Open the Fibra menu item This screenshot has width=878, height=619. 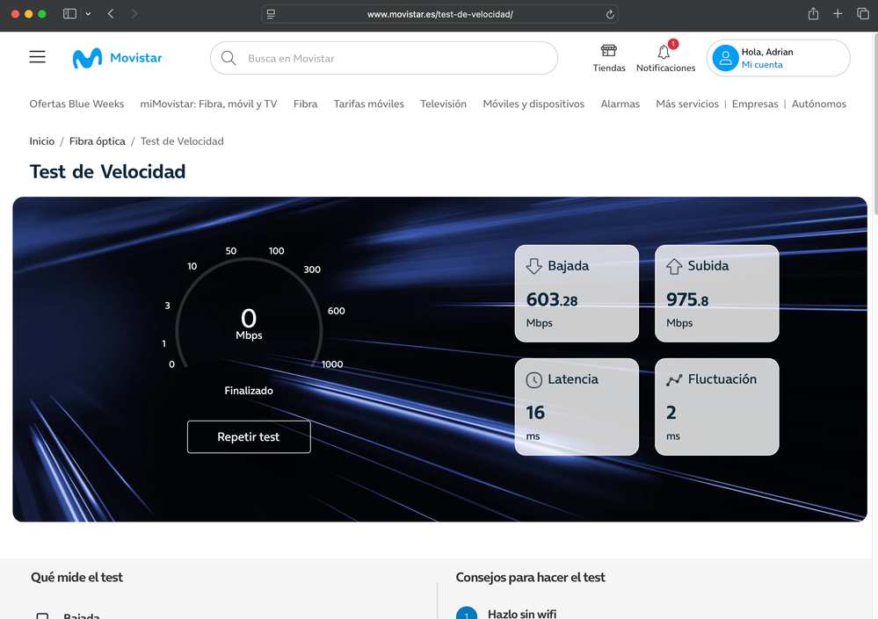pos(305,104)
